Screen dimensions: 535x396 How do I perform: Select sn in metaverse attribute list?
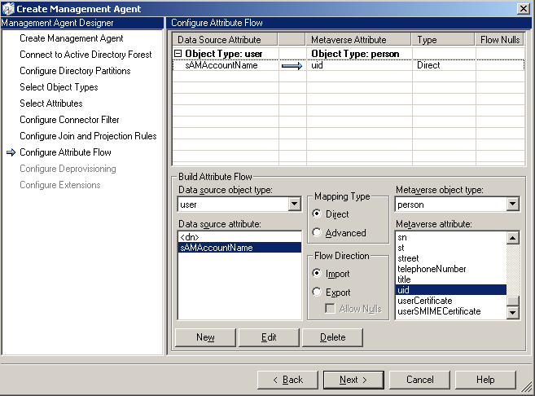[x=451, y=237]
